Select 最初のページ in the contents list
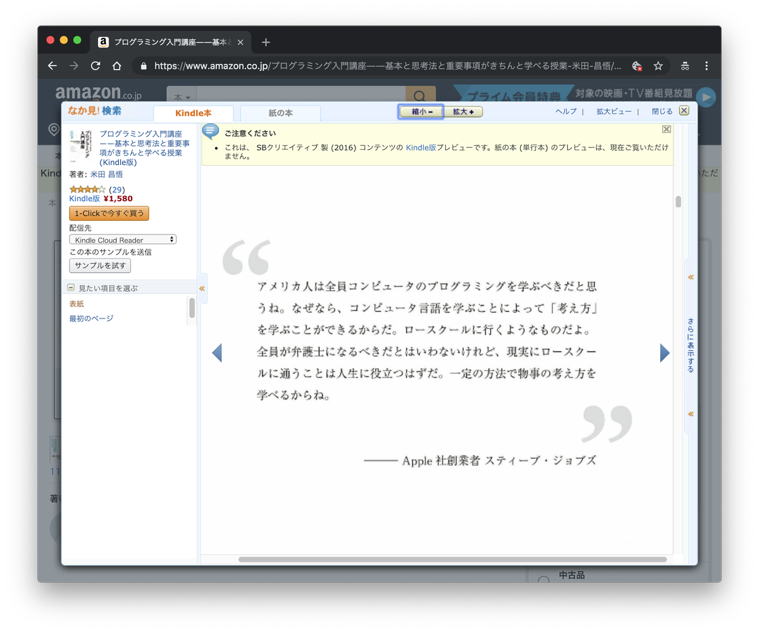This screenshot has height=632, width=759. click(x=92, y=318)
